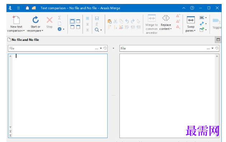Click the left pane's browse ellipsis button

(96, 48)
